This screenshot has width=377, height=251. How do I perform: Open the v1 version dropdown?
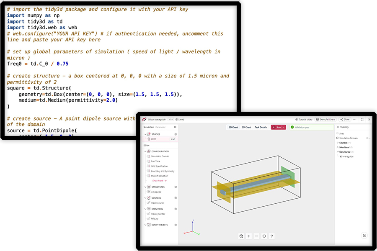170,119
